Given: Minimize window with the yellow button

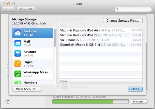Looking at the screenshot, I should point(9,4).
